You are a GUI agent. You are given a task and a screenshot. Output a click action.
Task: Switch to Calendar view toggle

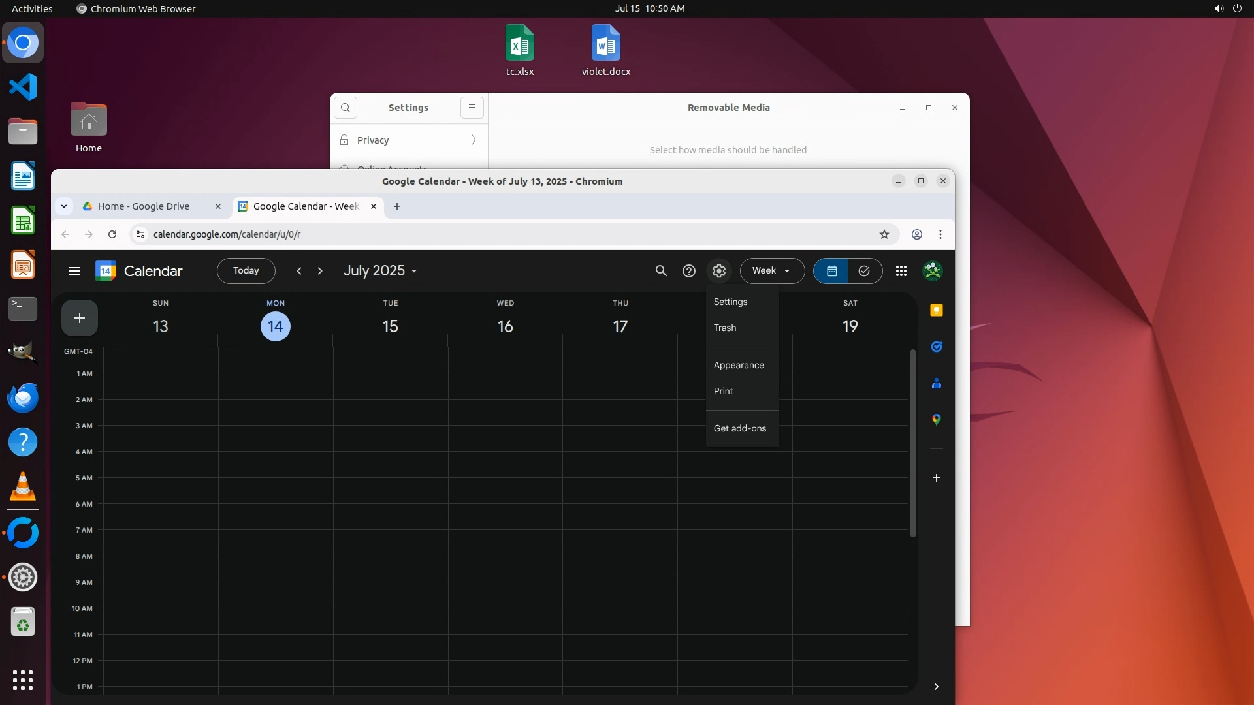(x=831, y=271)
